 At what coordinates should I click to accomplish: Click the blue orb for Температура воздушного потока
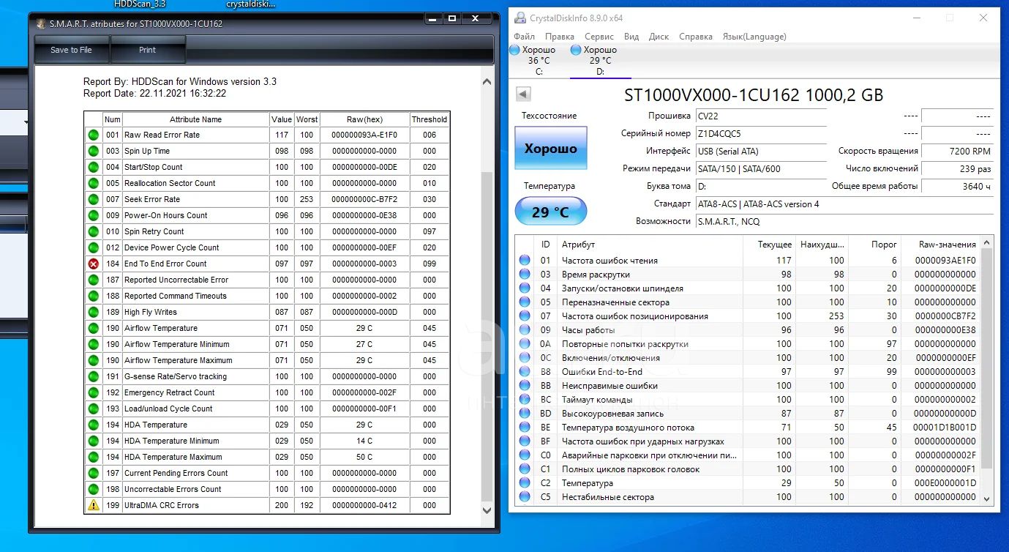click(x=525, y=427)
